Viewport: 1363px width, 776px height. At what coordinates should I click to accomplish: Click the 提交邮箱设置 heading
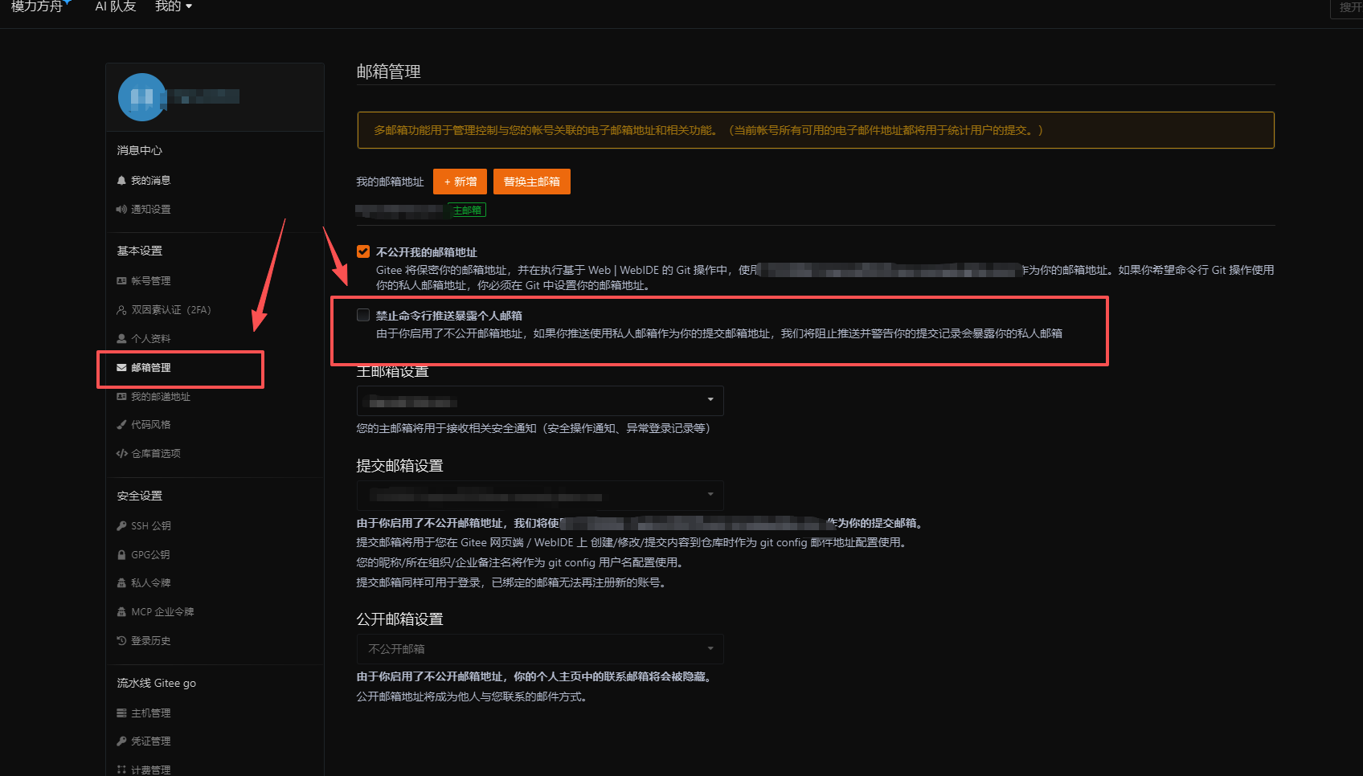point(400,466)
